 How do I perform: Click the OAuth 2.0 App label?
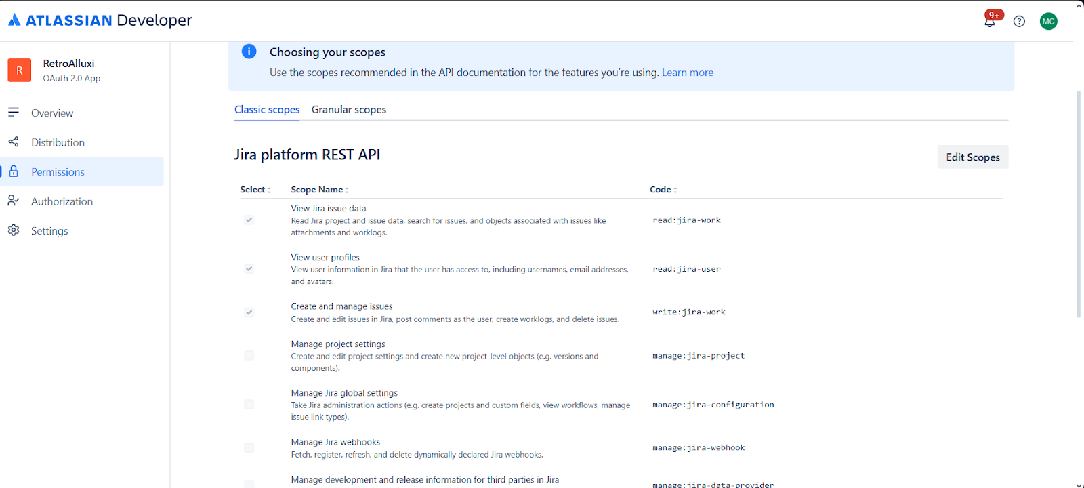pyautogui.click(x=72, y=79)
